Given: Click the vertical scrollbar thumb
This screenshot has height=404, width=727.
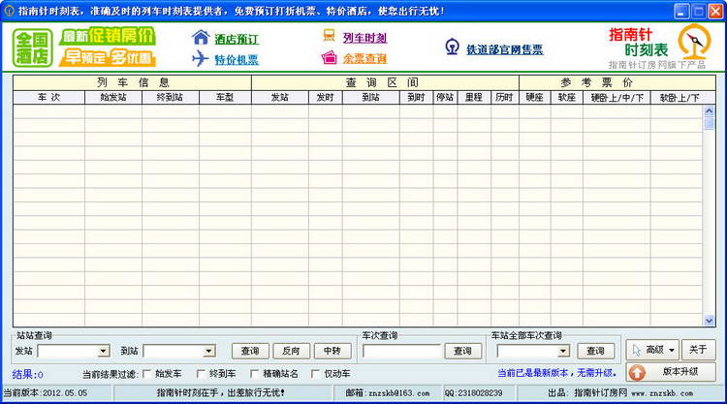Looking at the screenshot, I should (709, 123).
